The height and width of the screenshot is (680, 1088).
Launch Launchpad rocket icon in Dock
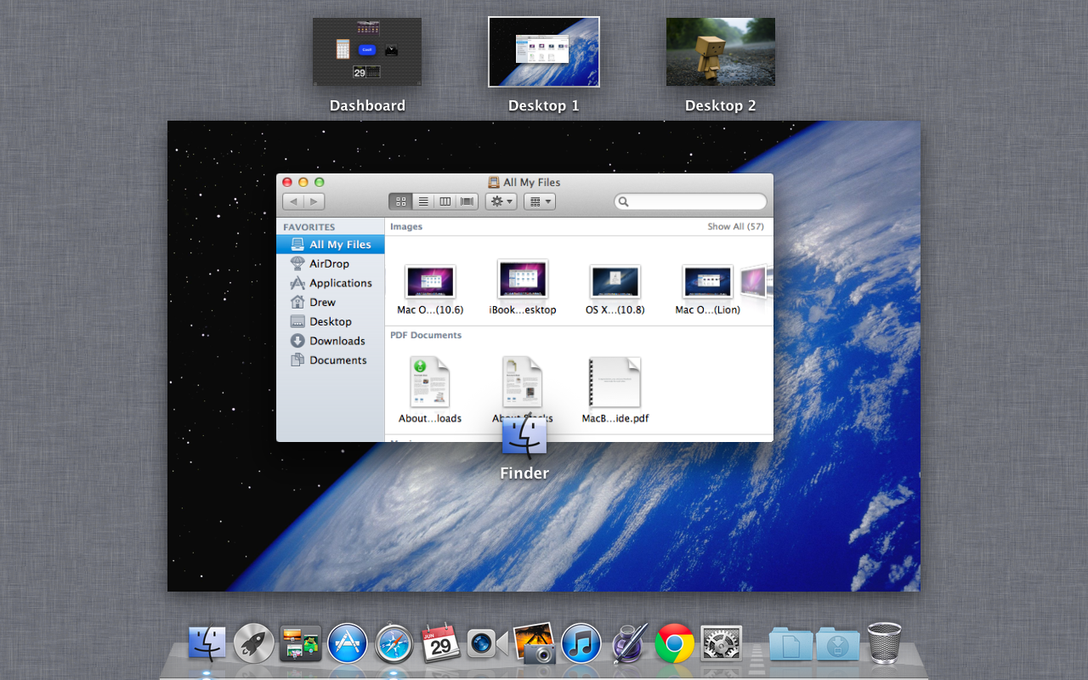click(253, 643)
